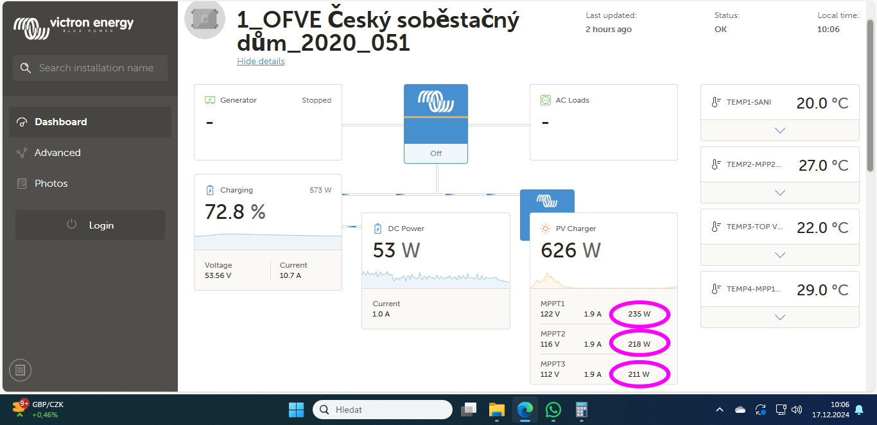Viewport: 877px width, 425px height.
Task: Click the MPPT3 211 W value
Action: pos(639,374)
